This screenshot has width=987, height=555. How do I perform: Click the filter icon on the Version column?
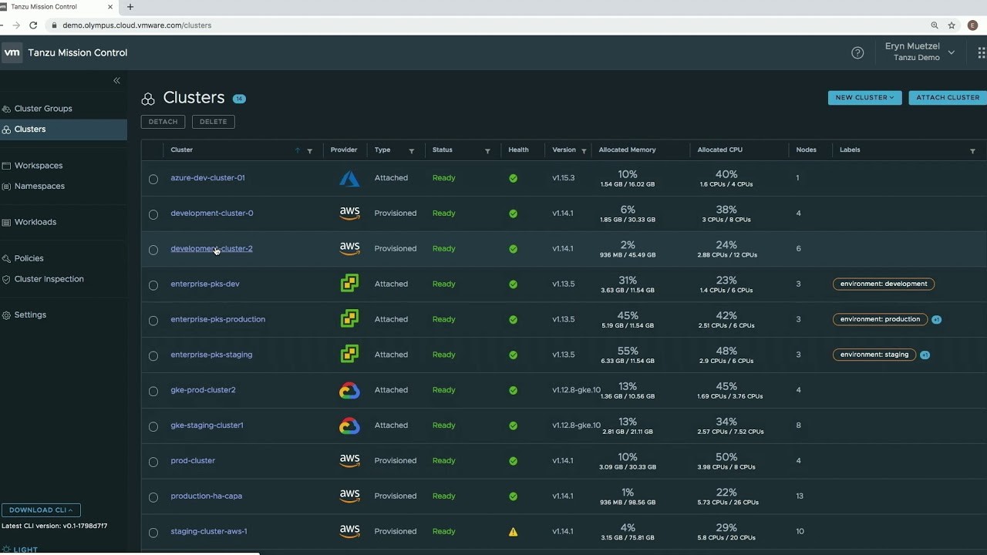coord(584,151)
